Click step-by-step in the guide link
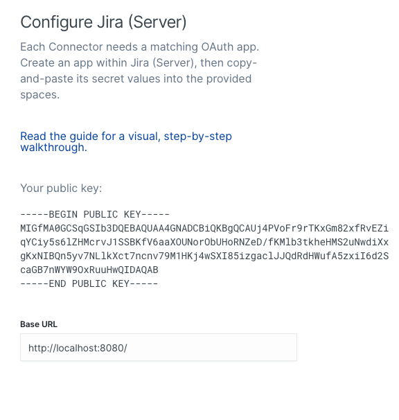Image resolution: width=399 pixels, height=420 pixels. point(197,137)
